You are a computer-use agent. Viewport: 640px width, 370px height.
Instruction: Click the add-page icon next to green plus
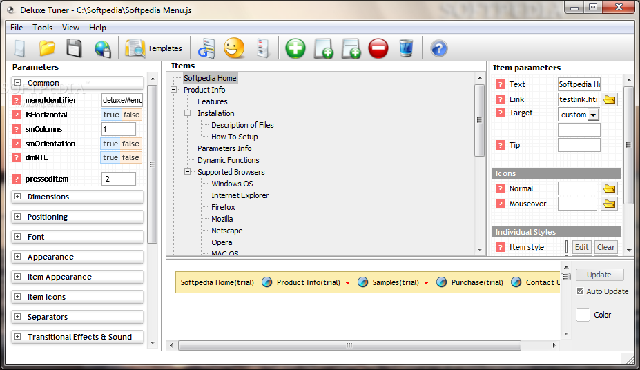point(324,49)
